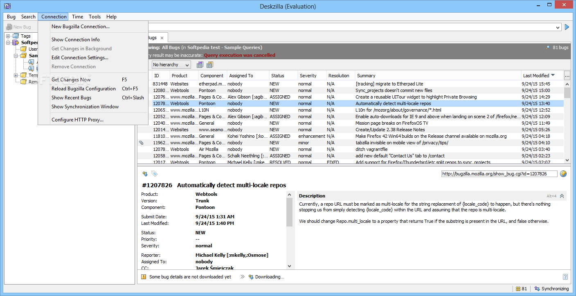Image resolution: width=576 pixels, height=296 pixels.
Task: Select Show Recent Bugs menu item
Action: pyautogui.click(x=93, y=98)
